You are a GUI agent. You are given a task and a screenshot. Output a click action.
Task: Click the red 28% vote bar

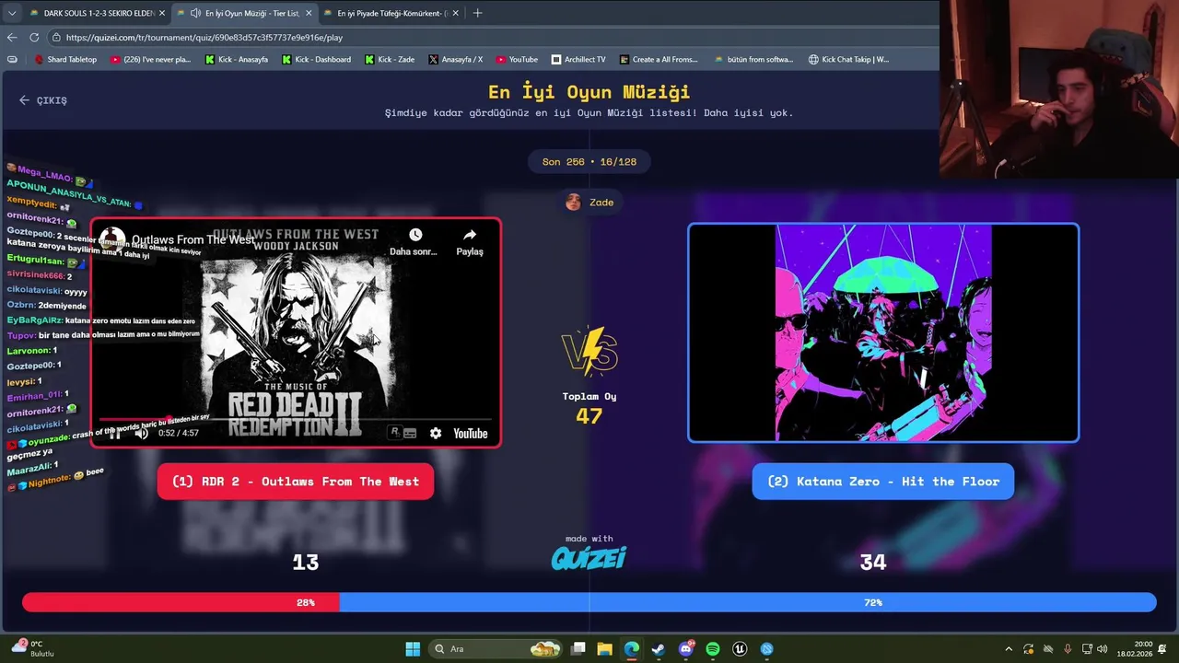181,602
